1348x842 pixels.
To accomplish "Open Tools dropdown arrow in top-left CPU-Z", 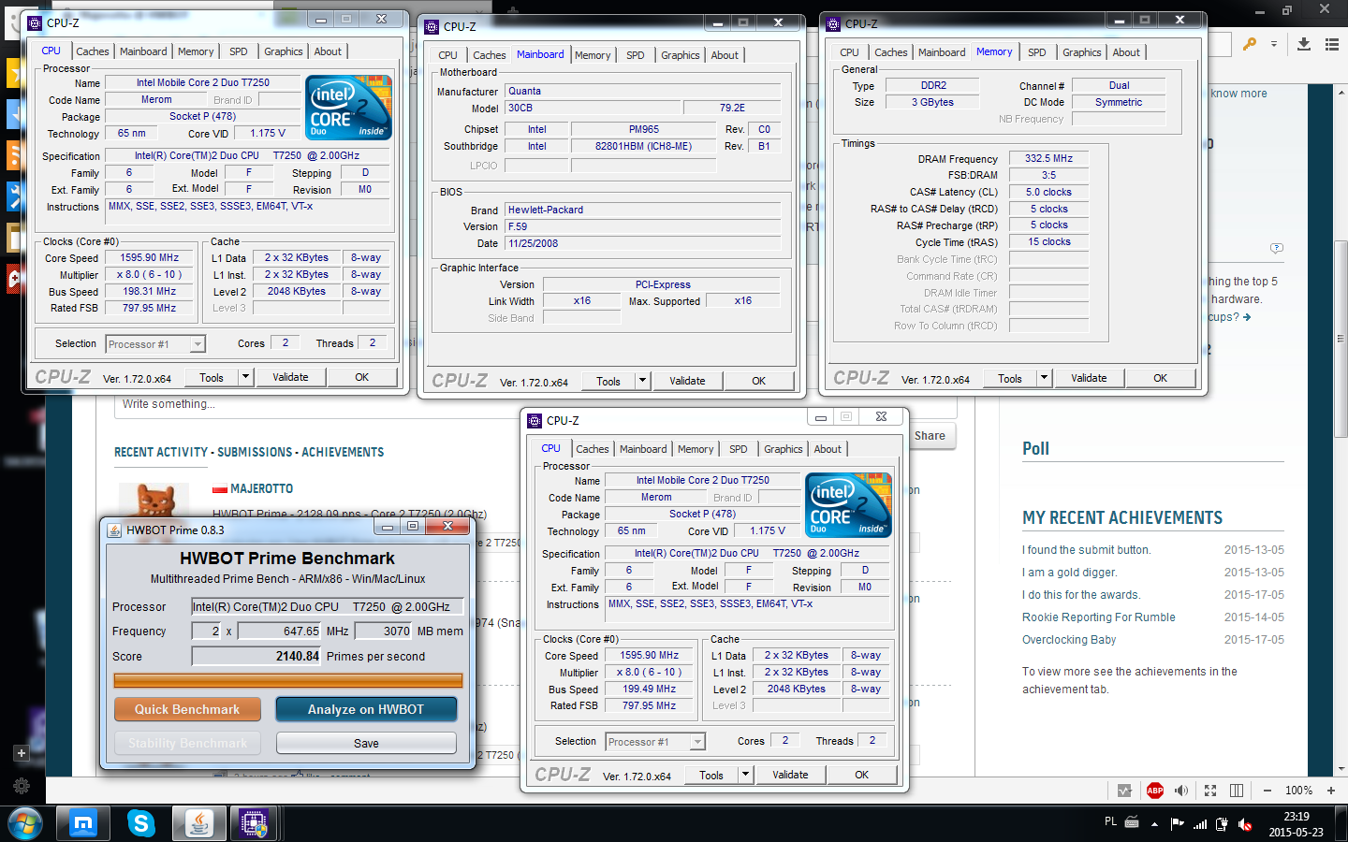I will click(x=245, y=377).
